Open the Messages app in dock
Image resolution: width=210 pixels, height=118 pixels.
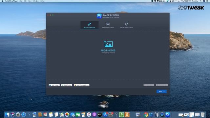click(73, 115)
